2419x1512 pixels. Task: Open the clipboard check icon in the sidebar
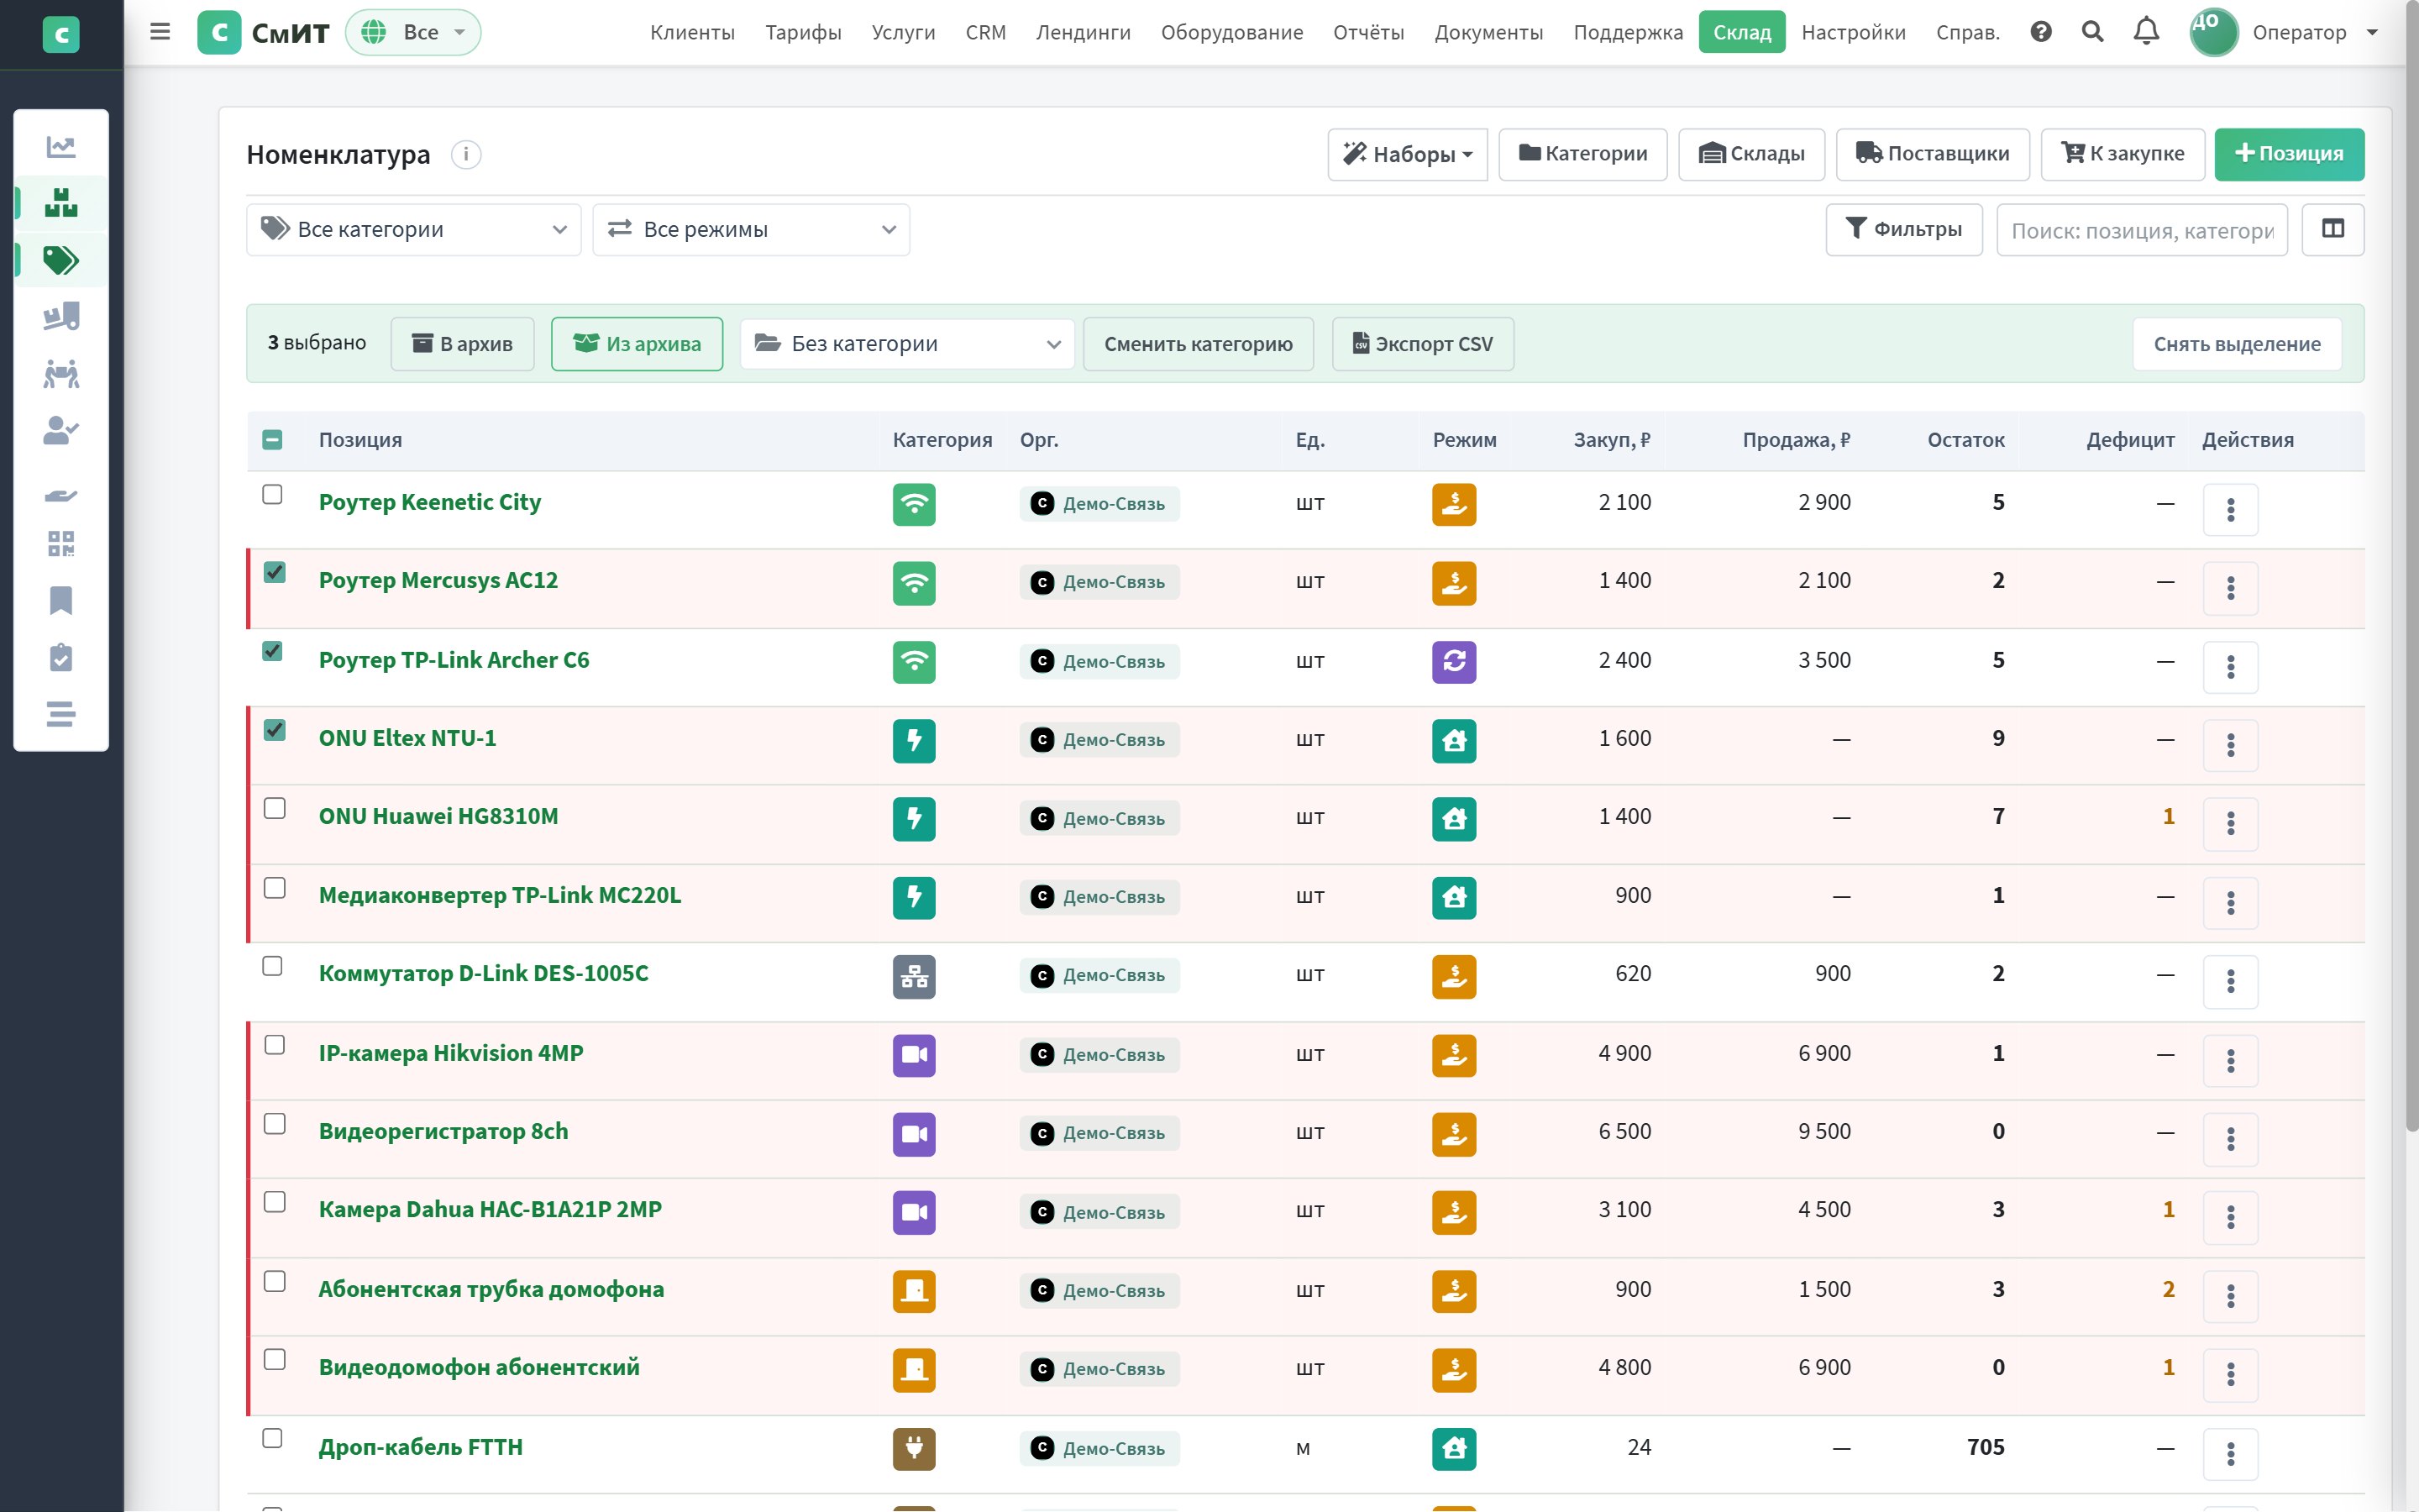click(x=61, y=658)
